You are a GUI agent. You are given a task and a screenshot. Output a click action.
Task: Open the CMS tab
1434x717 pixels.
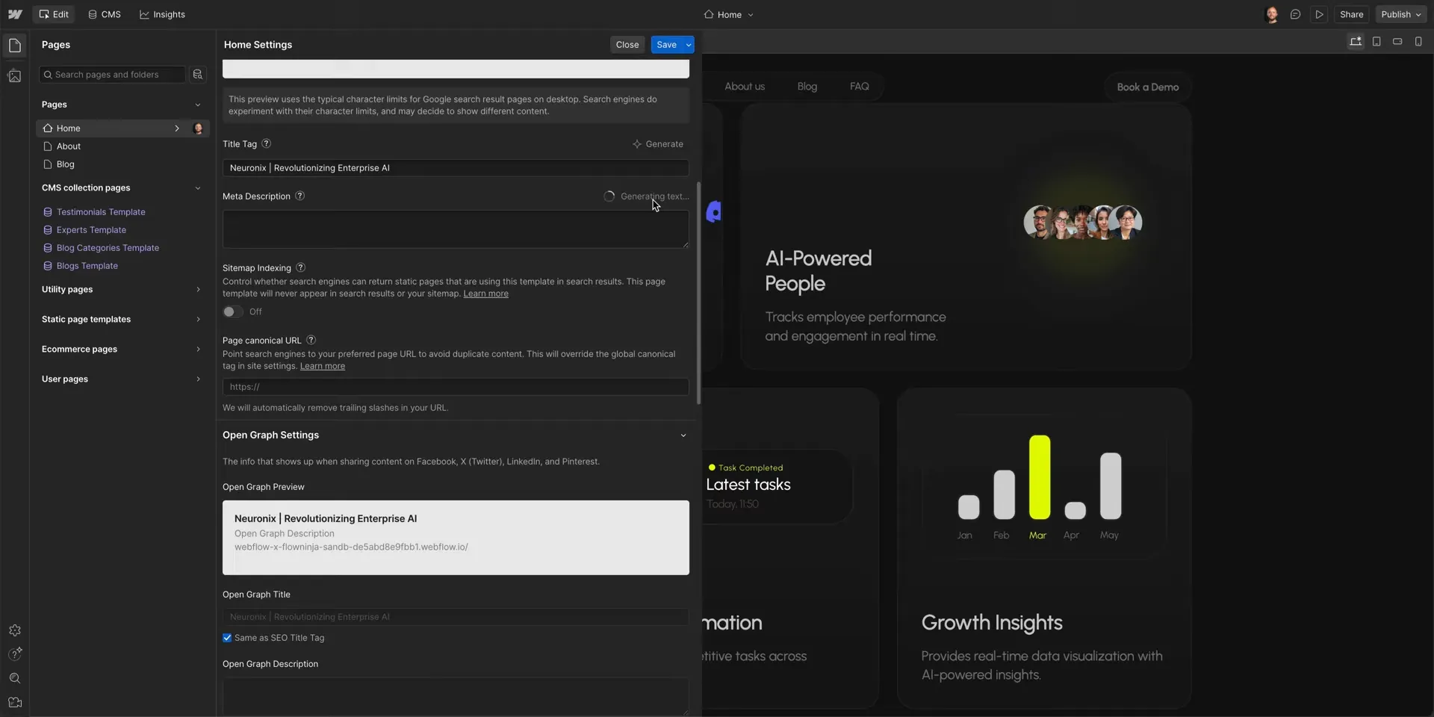pos(105,14)
